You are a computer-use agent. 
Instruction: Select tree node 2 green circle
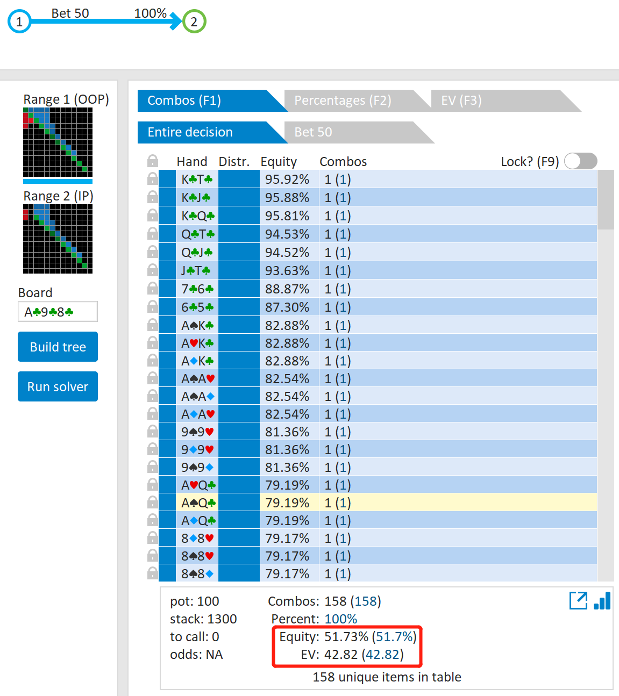click(194, 21)
